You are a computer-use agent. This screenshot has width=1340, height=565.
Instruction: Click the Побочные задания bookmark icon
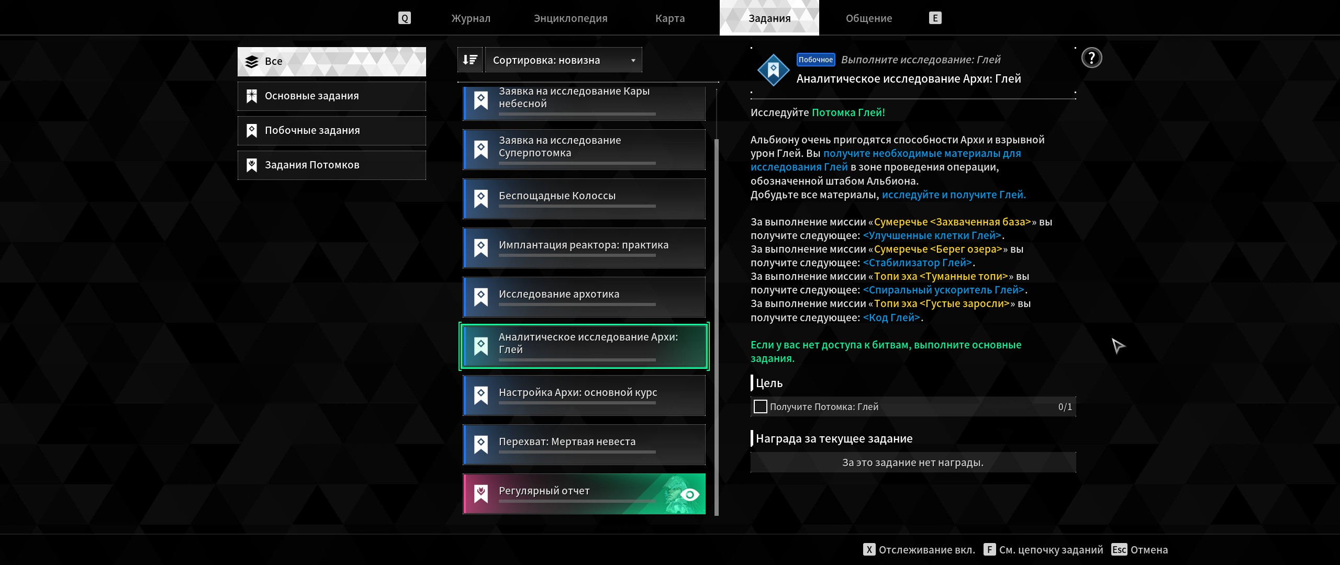252,131
